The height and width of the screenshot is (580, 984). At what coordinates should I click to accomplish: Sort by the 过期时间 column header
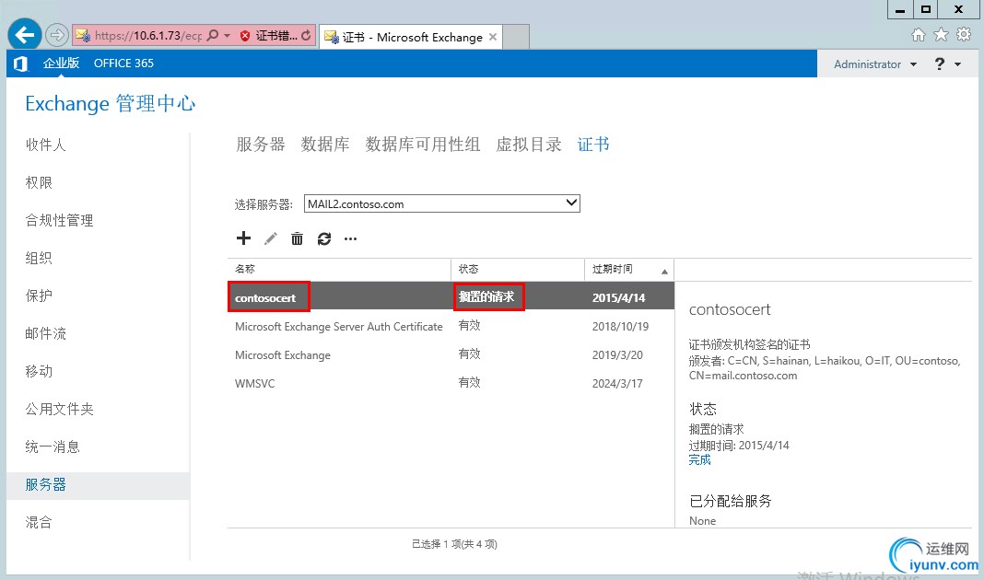[628, 269]
